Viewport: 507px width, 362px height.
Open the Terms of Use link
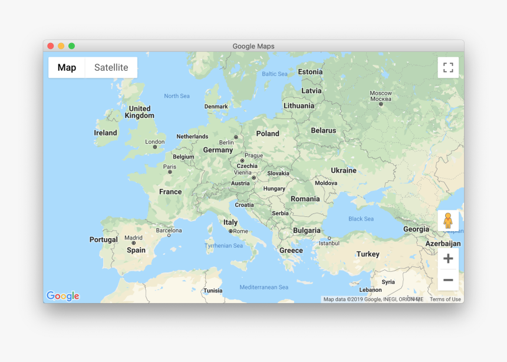point(445,299)
